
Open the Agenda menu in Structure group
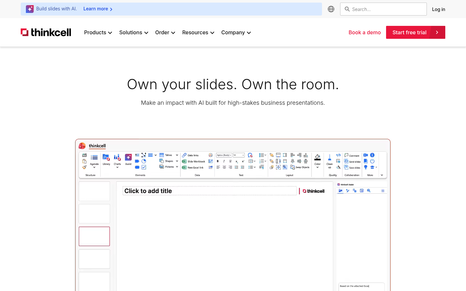point(94,161)
